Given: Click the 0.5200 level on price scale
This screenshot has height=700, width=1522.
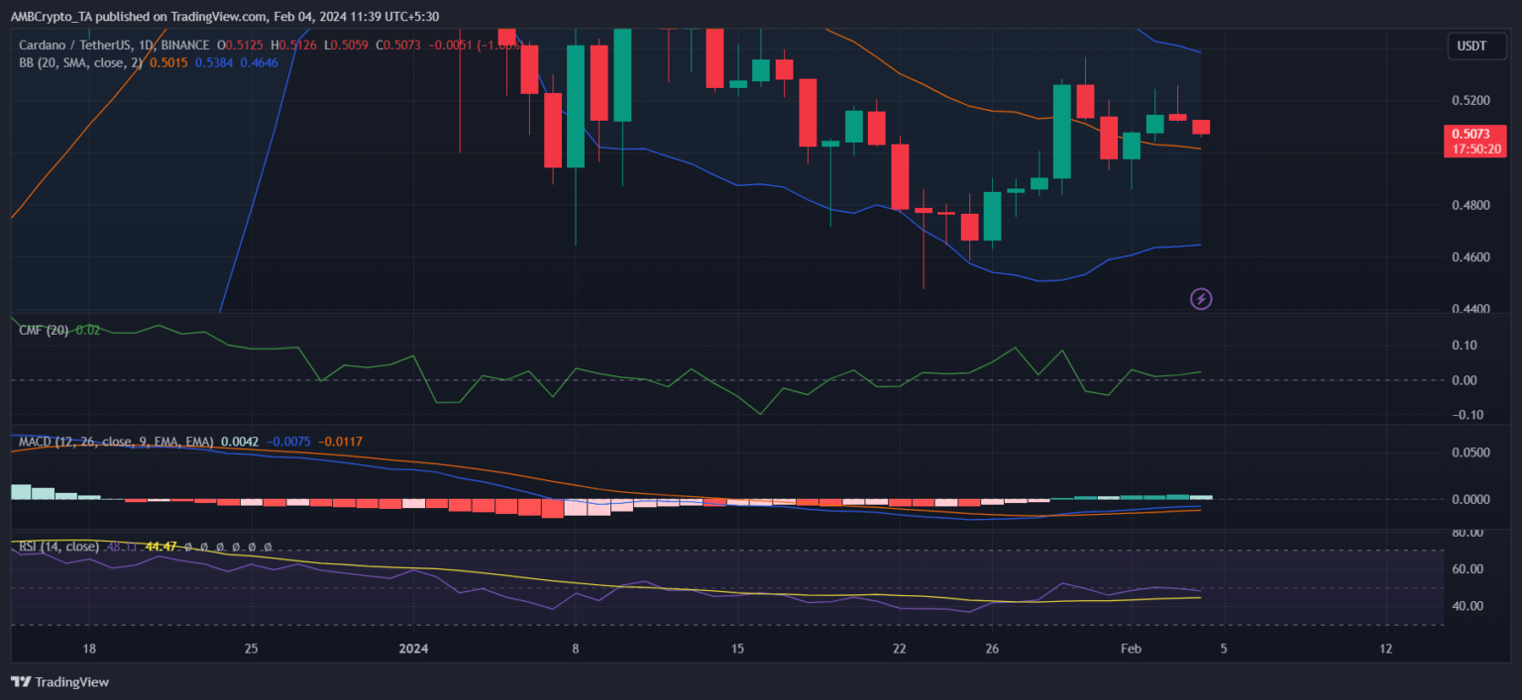Looking at the screenshot, I should (x=1469, y=101).
